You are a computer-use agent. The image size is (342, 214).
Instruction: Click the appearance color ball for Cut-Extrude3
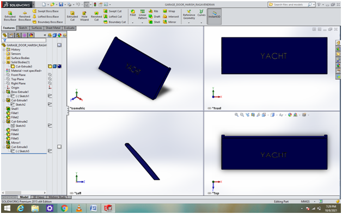click(59, 66)
